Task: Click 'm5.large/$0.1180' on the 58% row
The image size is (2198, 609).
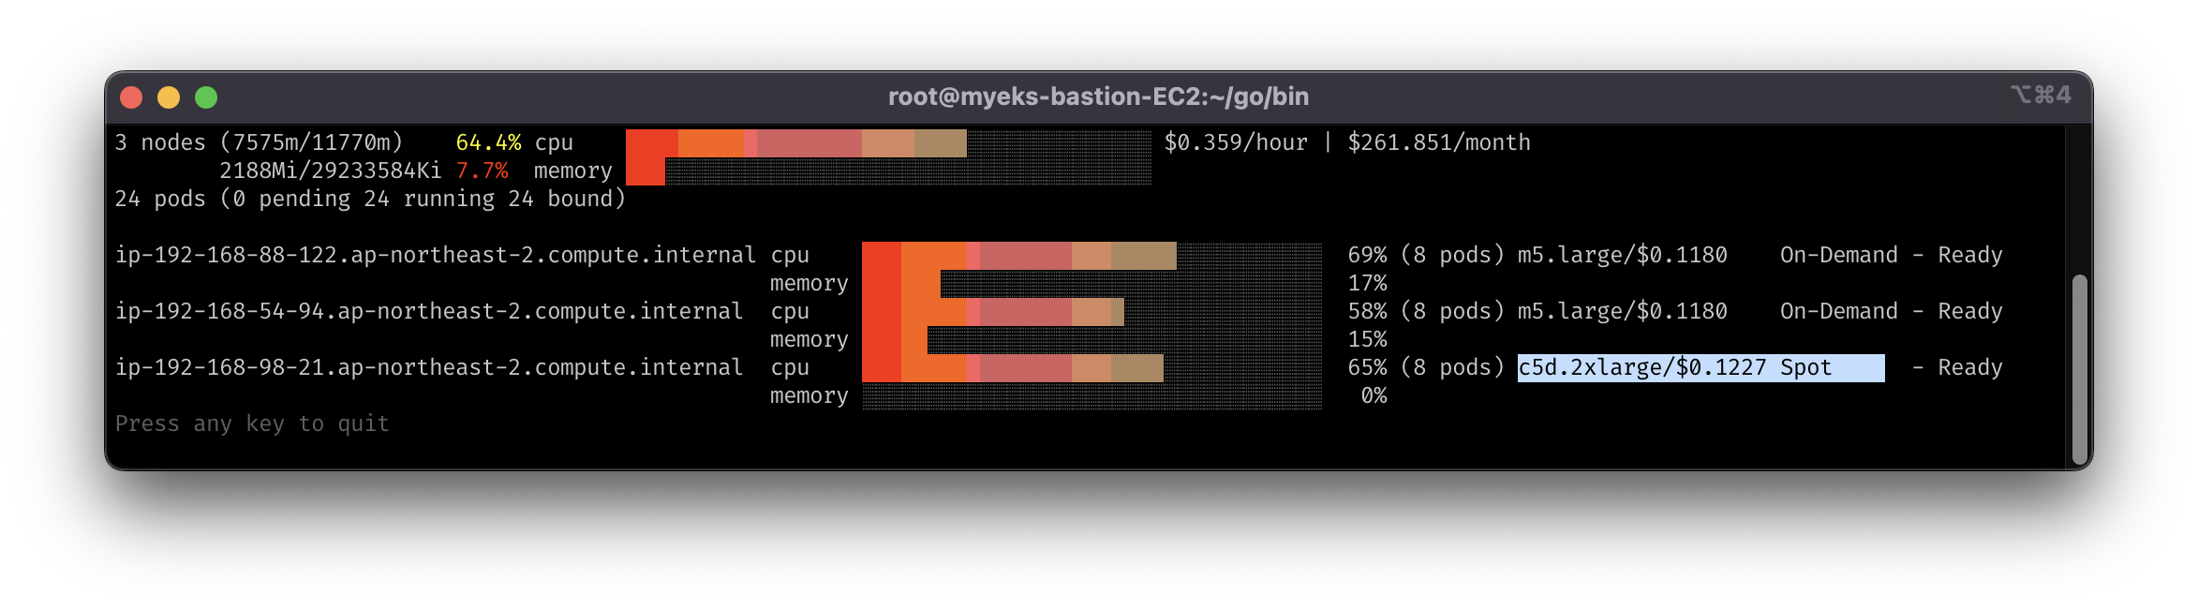Action: 1622,311
